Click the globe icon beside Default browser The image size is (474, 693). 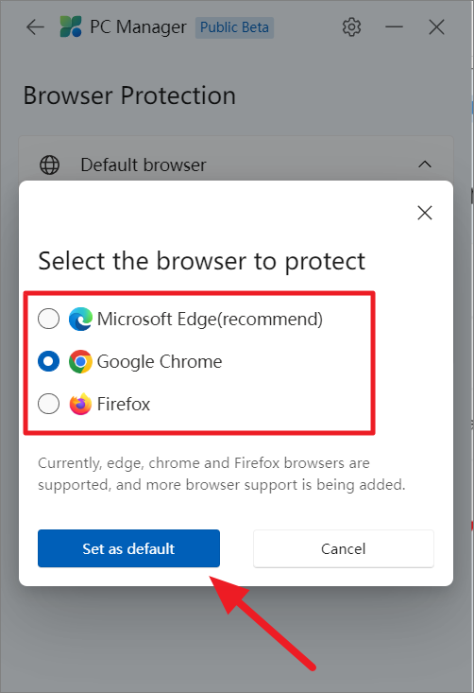[x=49, y=165]
